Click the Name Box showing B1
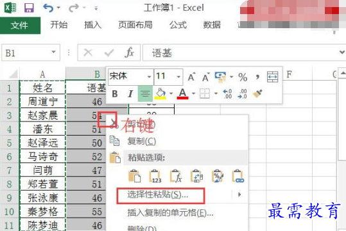The image size is (346, 231). tap(31, 52)
